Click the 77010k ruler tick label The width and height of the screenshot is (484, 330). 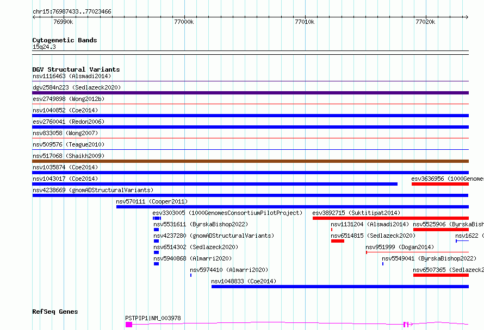[x=305, y=22]
